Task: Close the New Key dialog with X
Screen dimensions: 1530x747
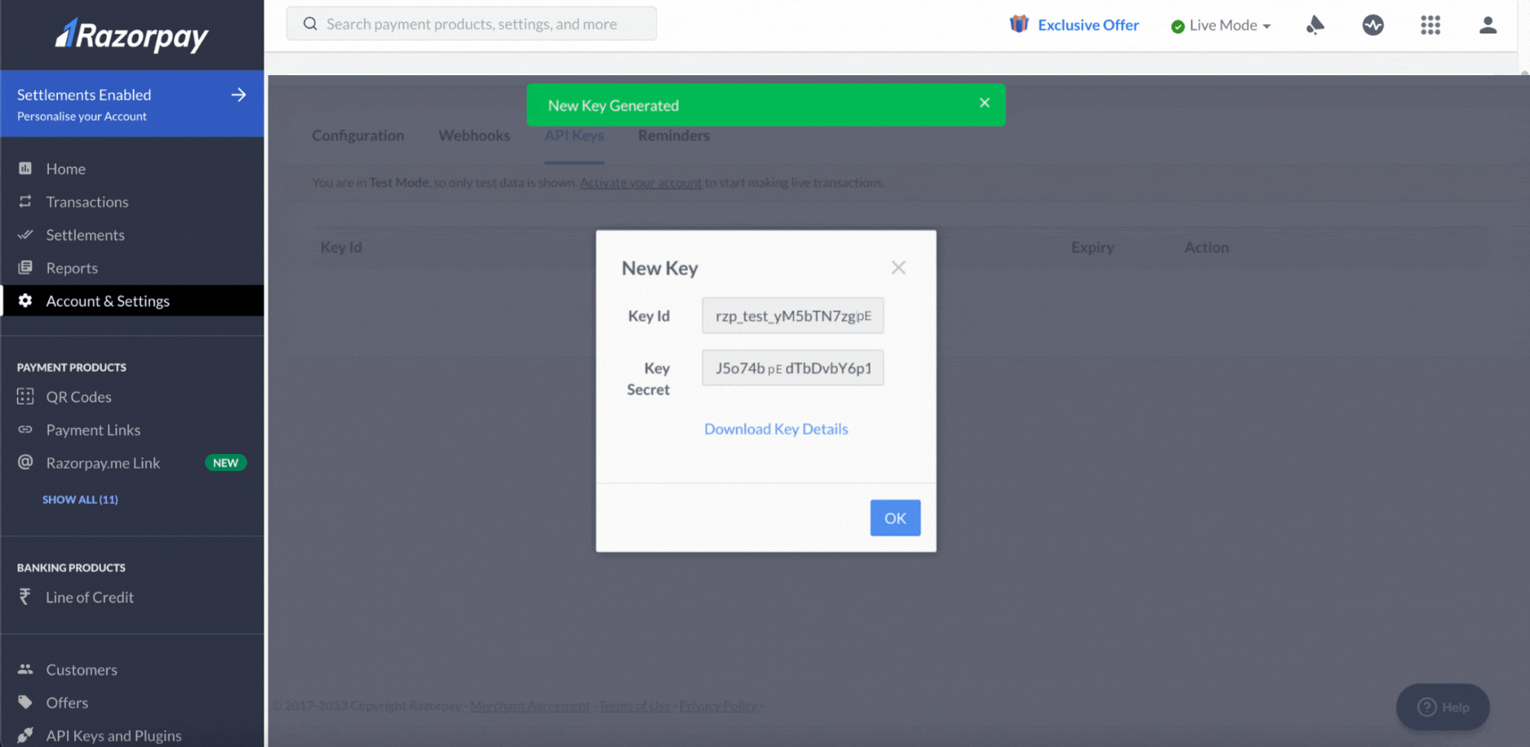Action: tap(898, 268)
